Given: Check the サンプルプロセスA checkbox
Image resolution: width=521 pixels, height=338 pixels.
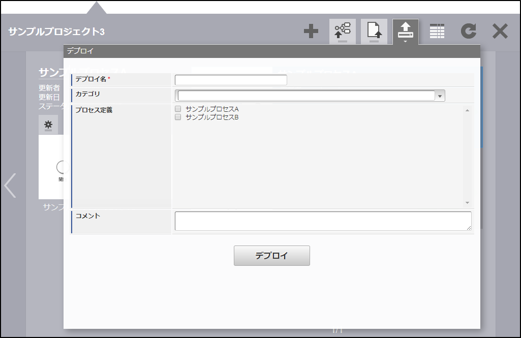Looking at the screenshot, I should point(178,109).
